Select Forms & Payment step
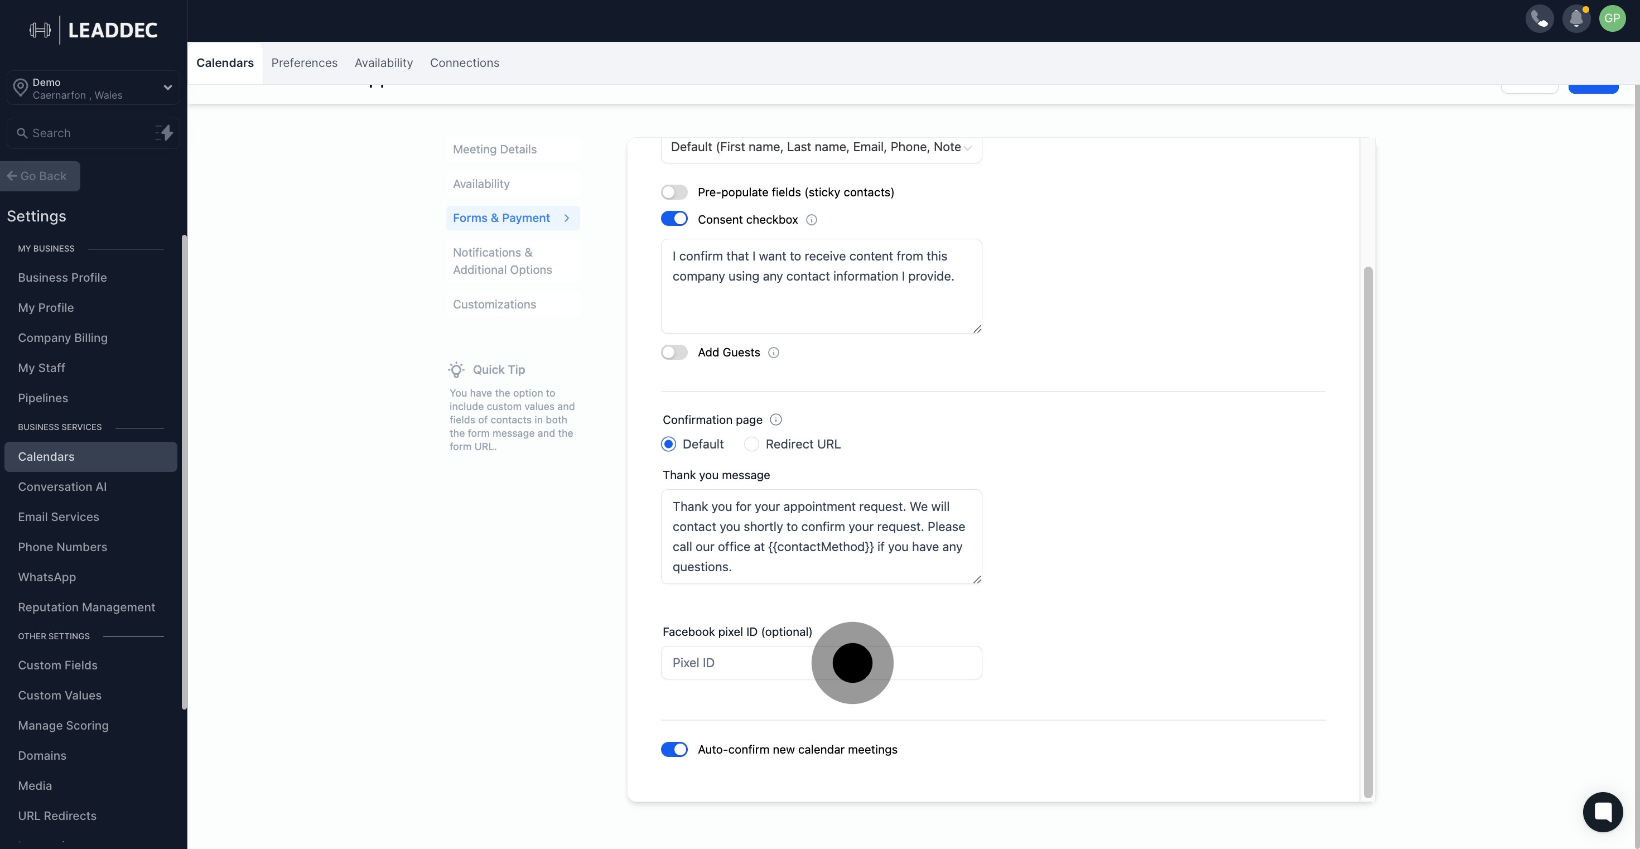This screenshot has width=1640, height=849. (513, 218)
